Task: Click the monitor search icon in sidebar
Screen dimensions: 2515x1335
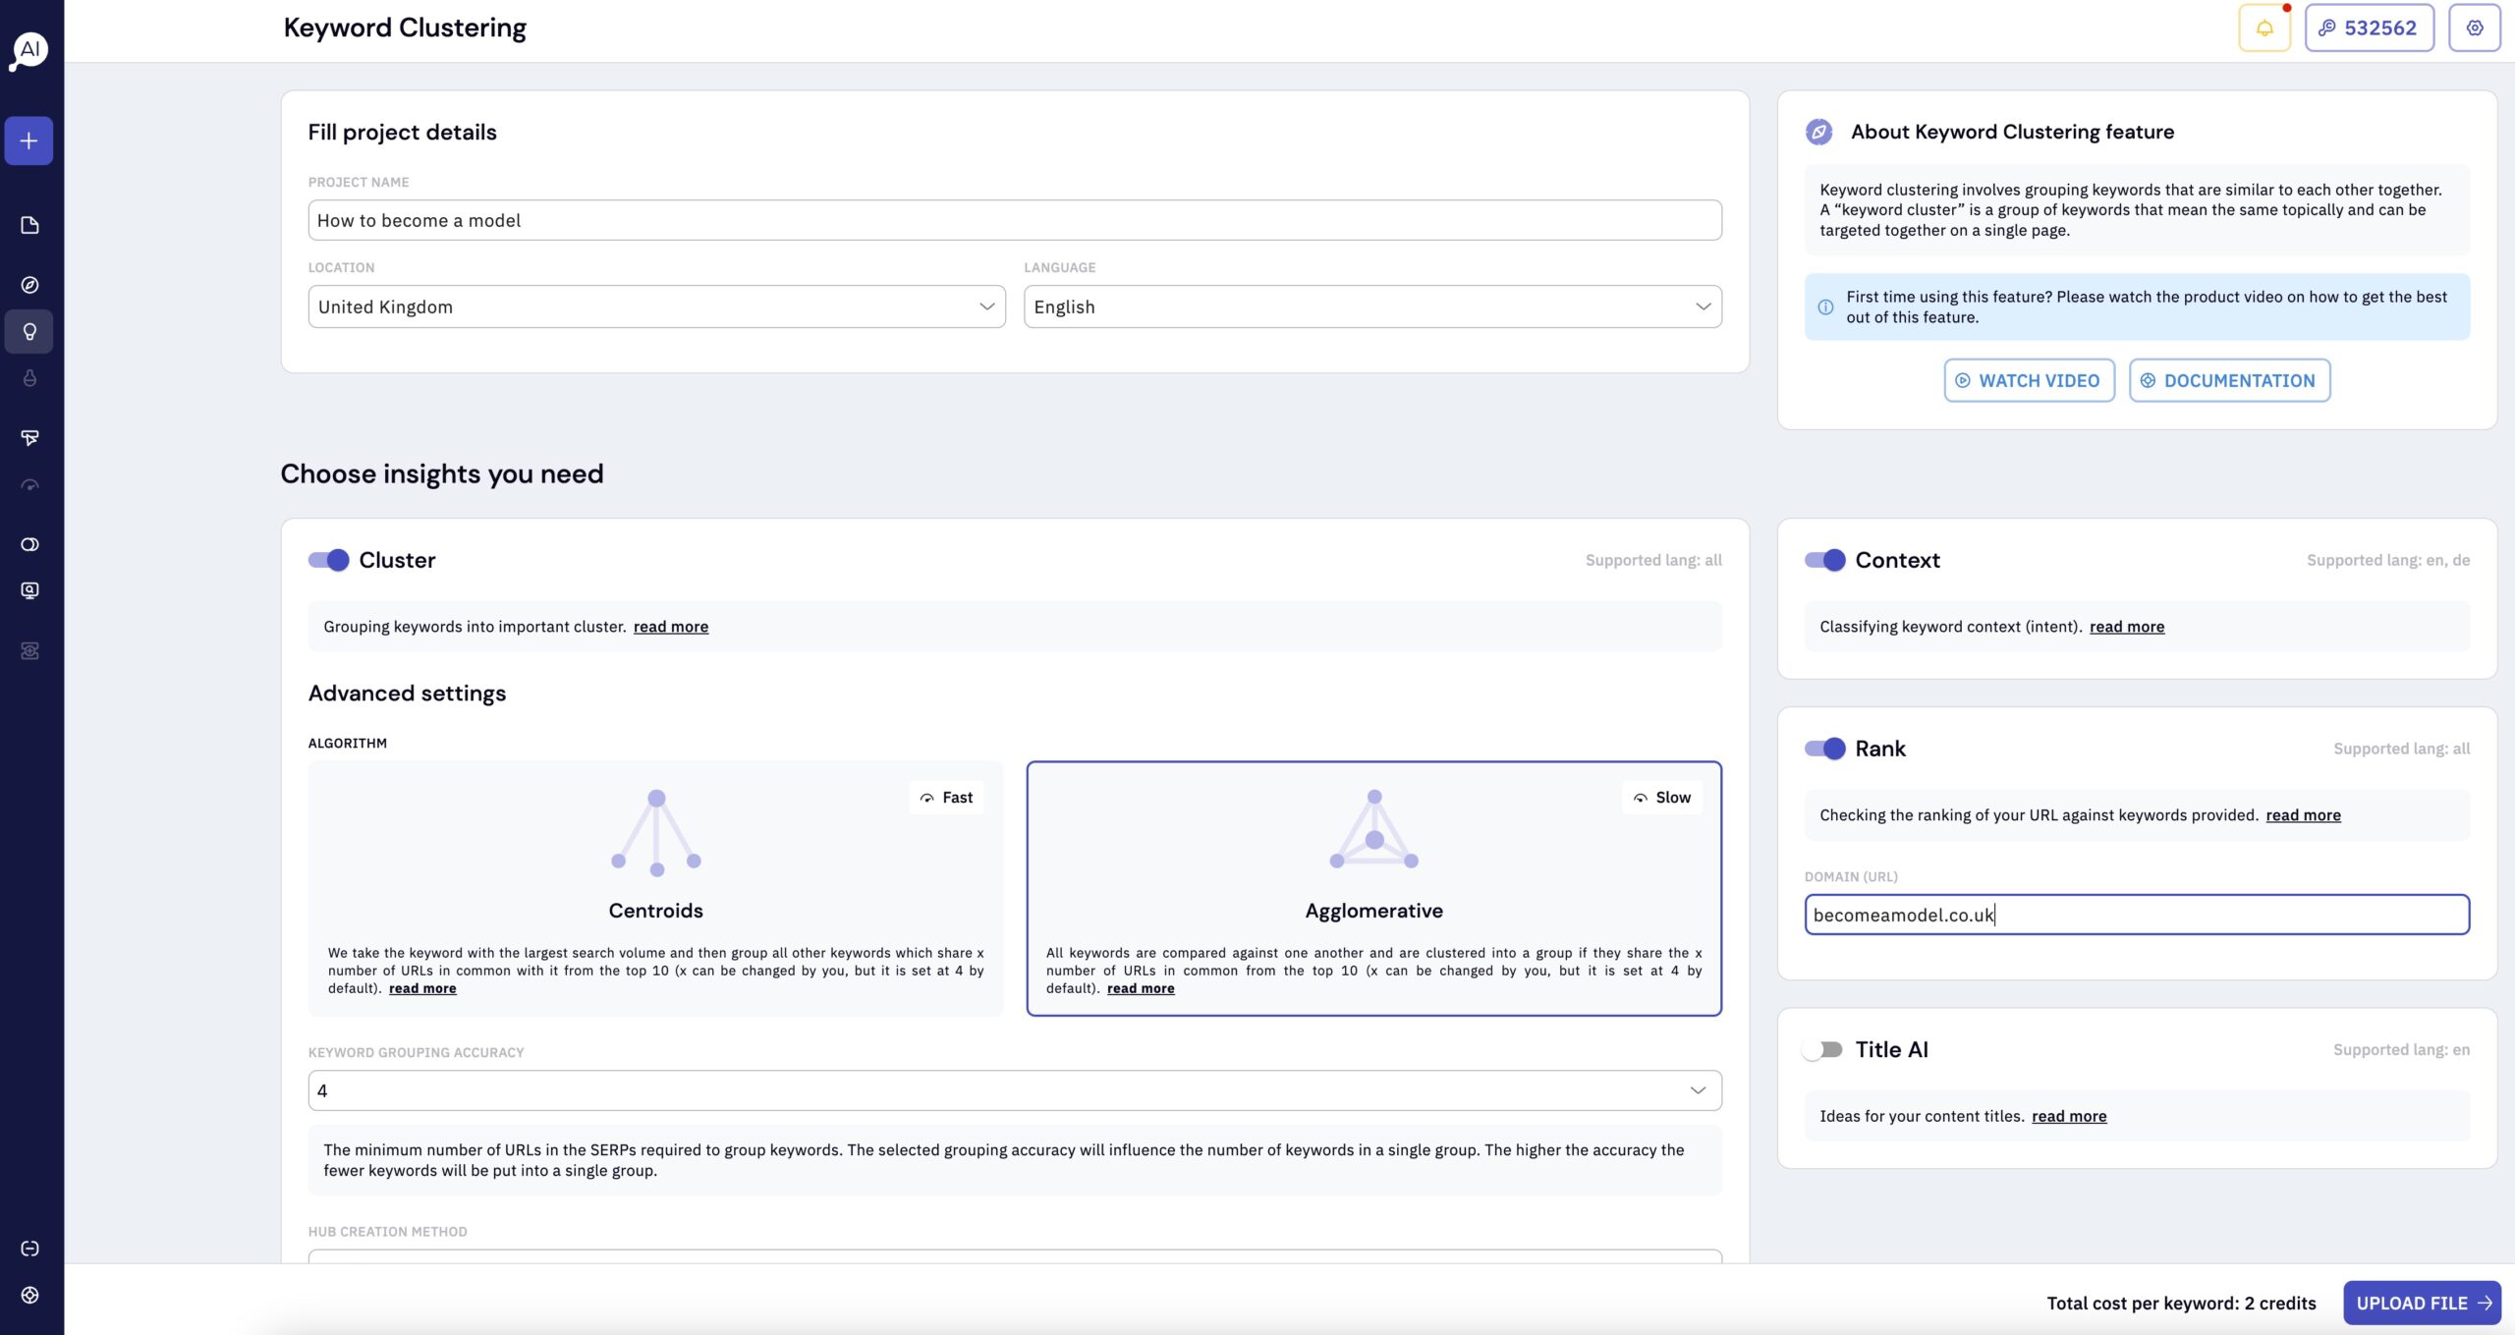Action: [28, 589]
